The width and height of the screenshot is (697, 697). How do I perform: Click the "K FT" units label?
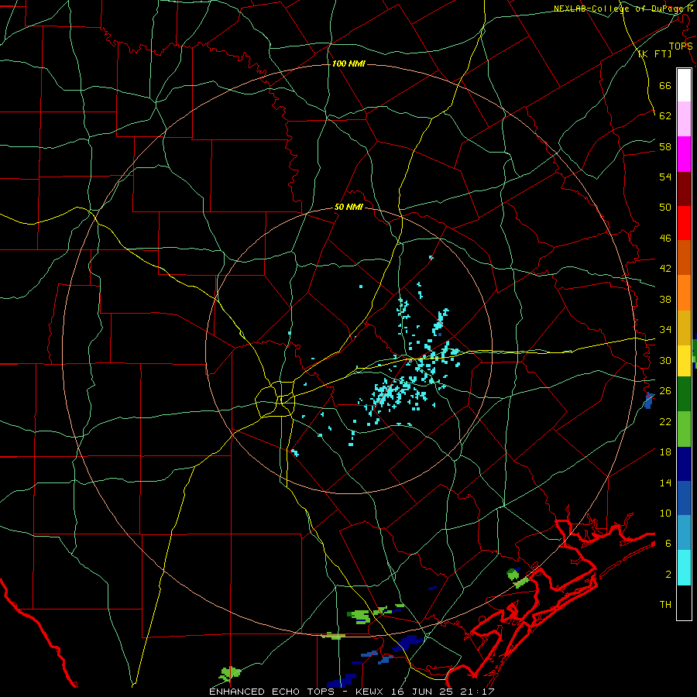coord(654,54)
